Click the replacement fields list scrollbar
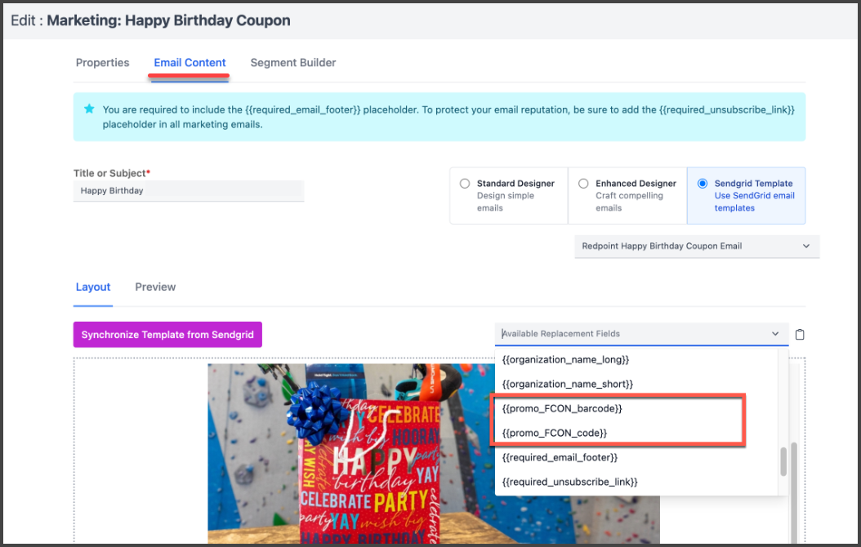Screen dimensions: 861x547 point(783,461)
